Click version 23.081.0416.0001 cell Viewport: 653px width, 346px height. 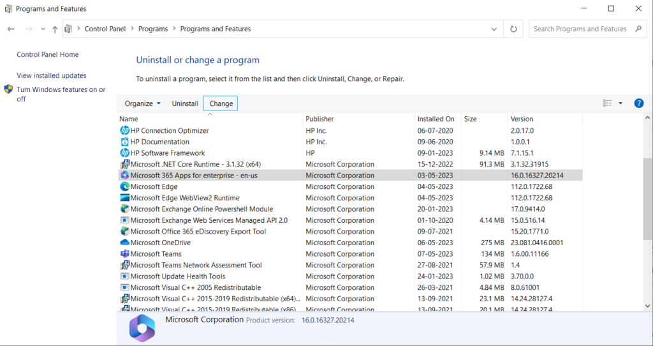click(x=537, y=243)
